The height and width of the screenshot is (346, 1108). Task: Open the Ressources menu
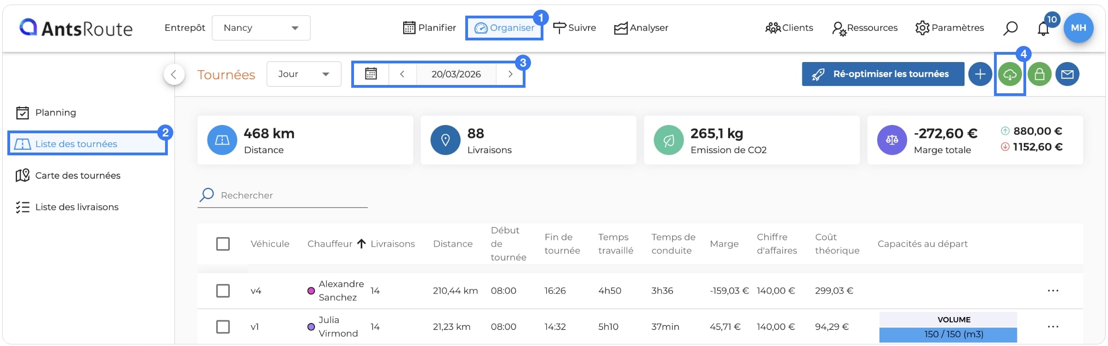pos(865,28)
